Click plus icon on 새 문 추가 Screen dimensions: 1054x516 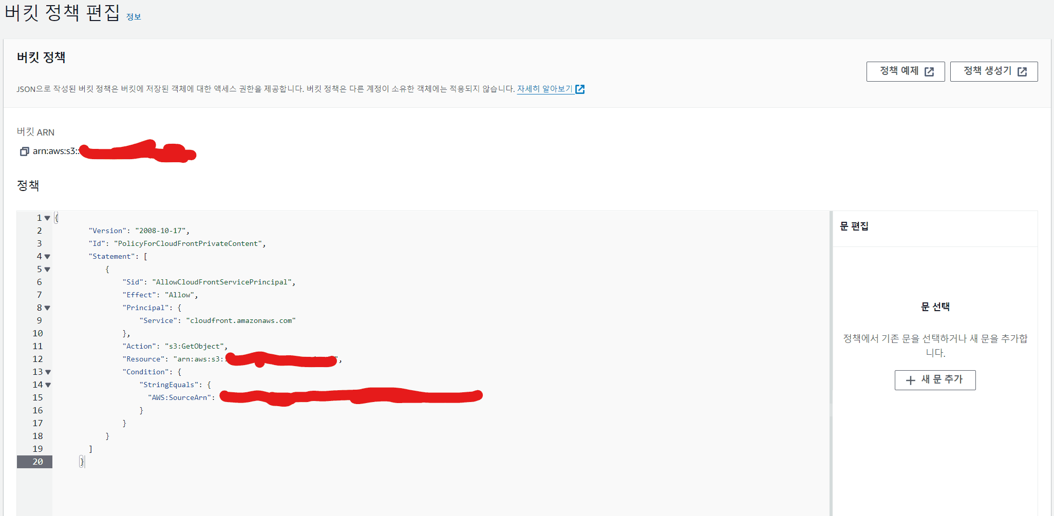point(911,380)
